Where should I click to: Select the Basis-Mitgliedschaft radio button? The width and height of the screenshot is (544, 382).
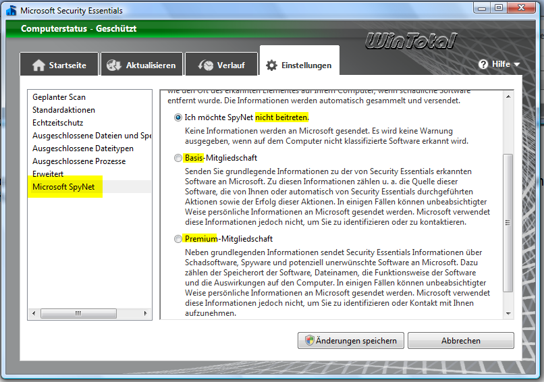[x=178, y=158]
